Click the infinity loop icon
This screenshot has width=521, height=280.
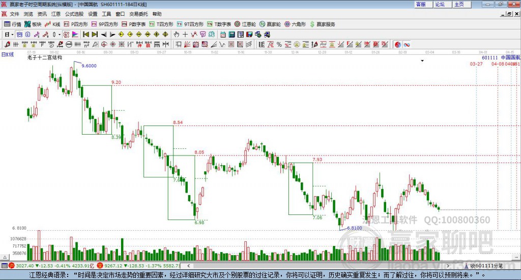coord(407,44)
